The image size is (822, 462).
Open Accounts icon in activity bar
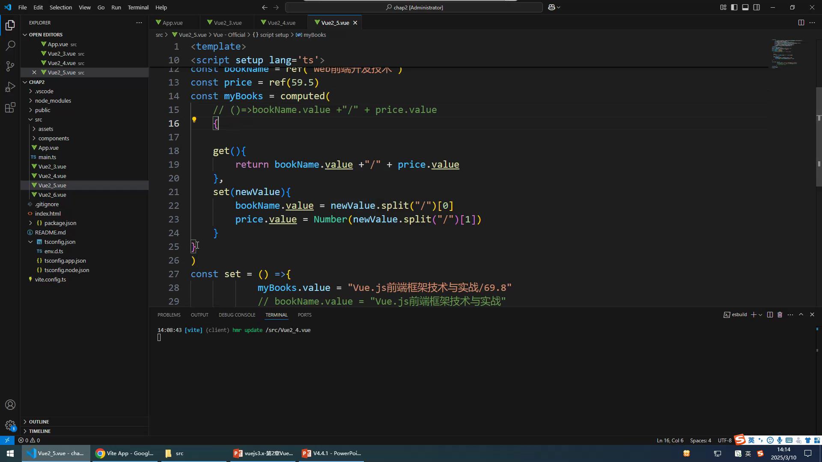tap(10, 405)
